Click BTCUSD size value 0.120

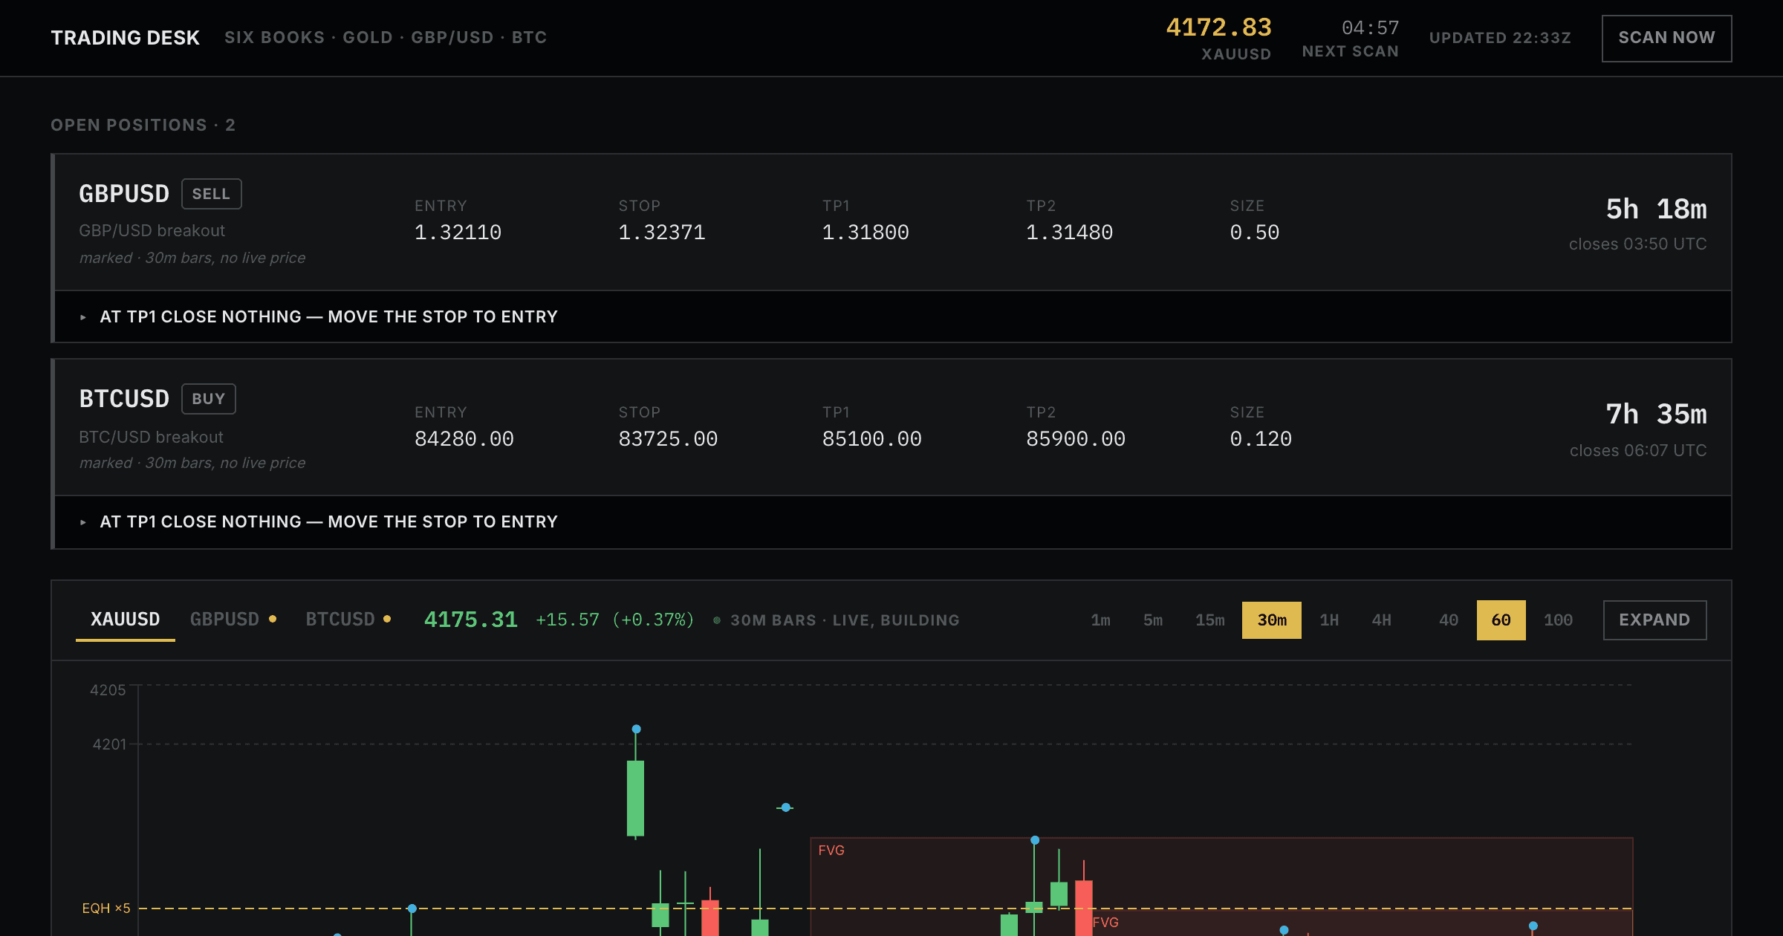coord(1261,439)
